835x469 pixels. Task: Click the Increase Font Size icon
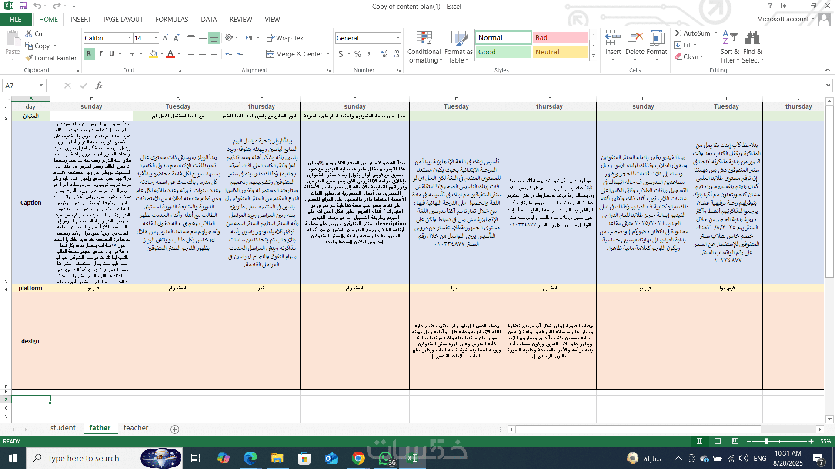point(165,38)
